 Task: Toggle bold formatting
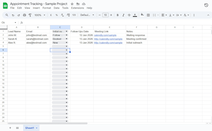coord(118,15)
